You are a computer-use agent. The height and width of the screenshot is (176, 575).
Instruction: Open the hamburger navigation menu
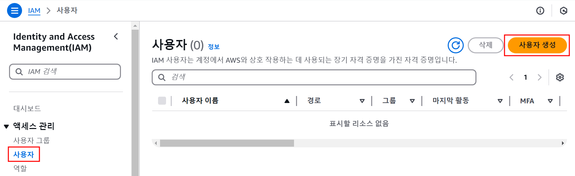coord(14,11)
